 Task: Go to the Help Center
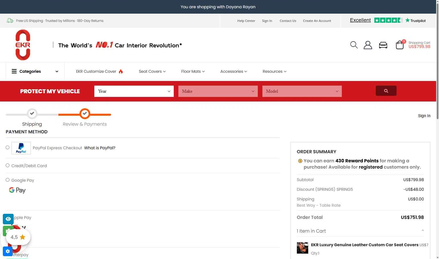click(246, 21)
